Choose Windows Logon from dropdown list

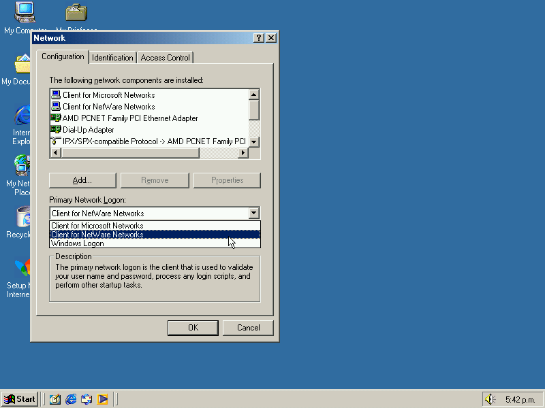155,243
